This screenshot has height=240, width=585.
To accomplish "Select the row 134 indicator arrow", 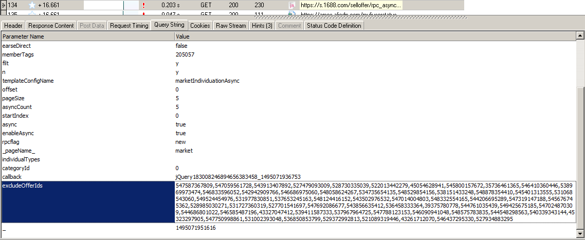I will point(3,5).
